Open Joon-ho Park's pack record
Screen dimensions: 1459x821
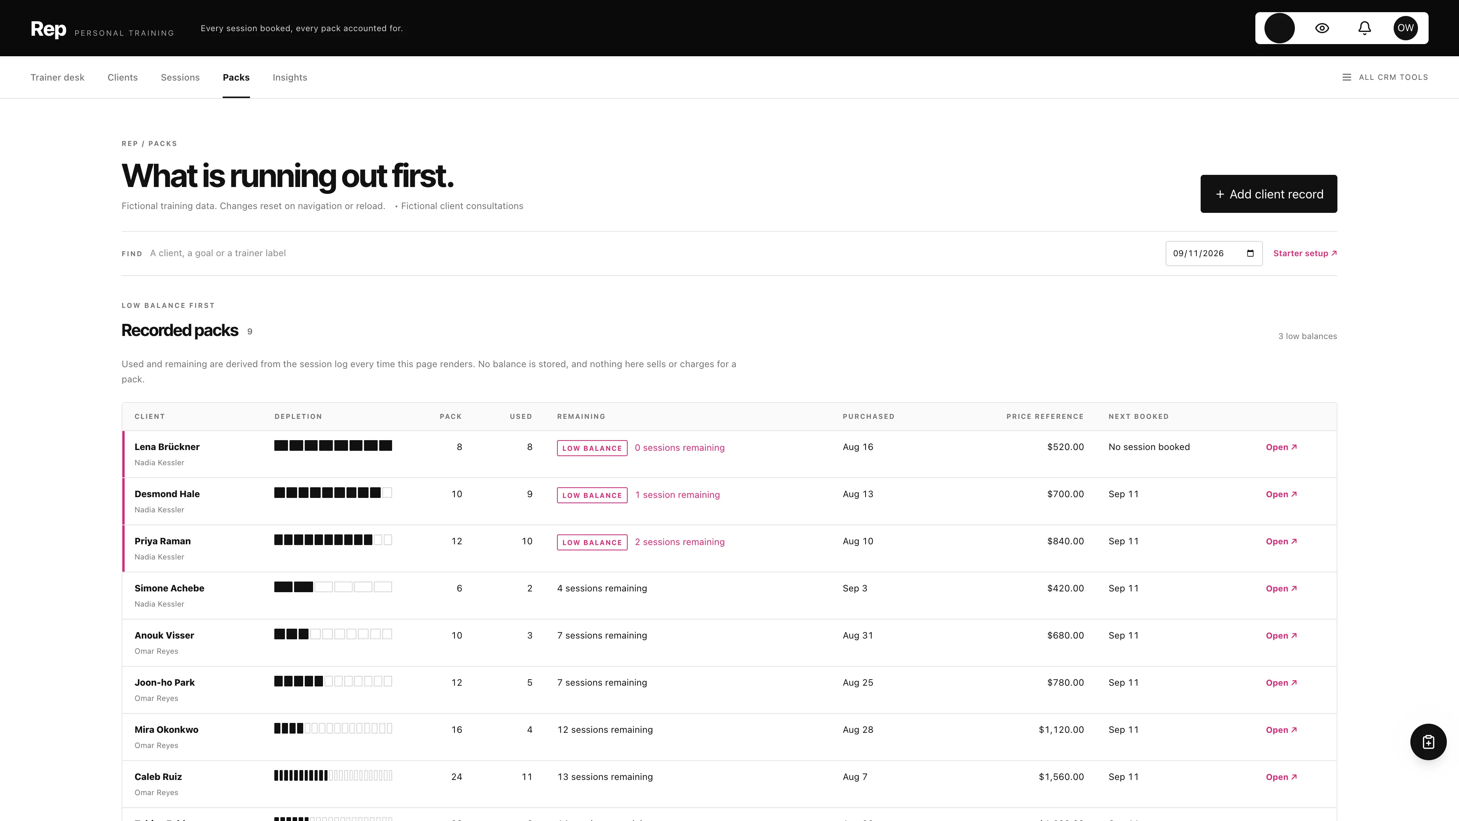point(1281,682)
